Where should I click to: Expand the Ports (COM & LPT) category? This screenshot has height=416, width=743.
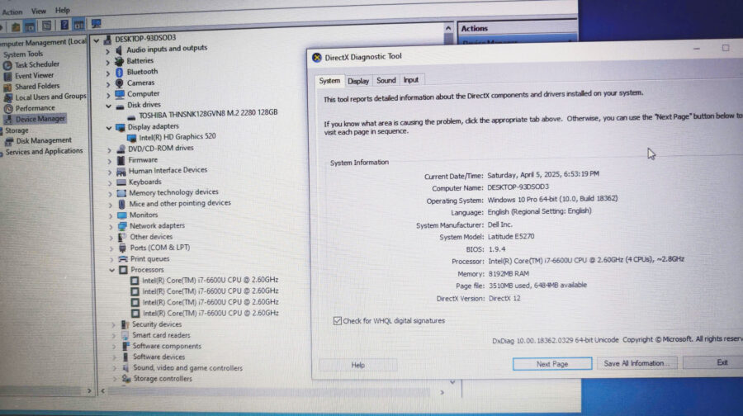(x=111, y=248)
